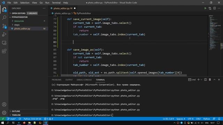Open File Explorer from the taskbar
The width and height of the screenshot is (223, 125).
click(29, 123)
